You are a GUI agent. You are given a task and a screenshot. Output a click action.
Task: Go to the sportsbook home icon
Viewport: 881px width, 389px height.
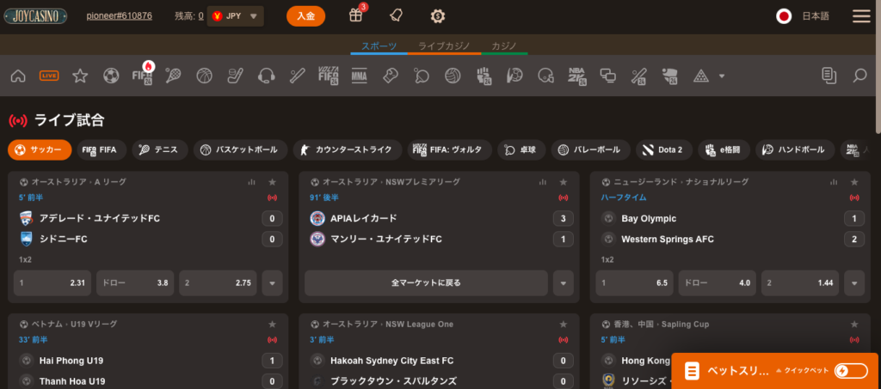click(18, 76)
